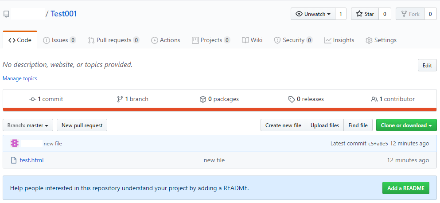This screenshot has height=203, width=440.
Task: Open the test.html file
Action: pos(32,160)
